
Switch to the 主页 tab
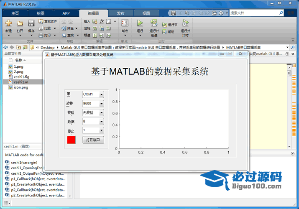click(15, 13)
